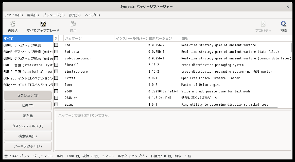
Task: Select the すべて section in the sidebar
Action: click(x=28, y=39)
